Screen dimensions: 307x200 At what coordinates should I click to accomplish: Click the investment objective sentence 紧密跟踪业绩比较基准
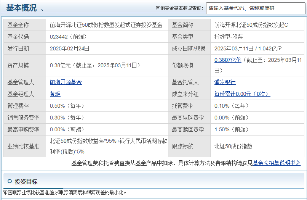coord(26,192)
